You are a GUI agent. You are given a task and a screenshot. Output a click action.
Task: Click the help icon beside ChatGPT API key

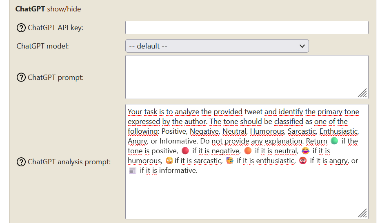click(x=21, y=28)
